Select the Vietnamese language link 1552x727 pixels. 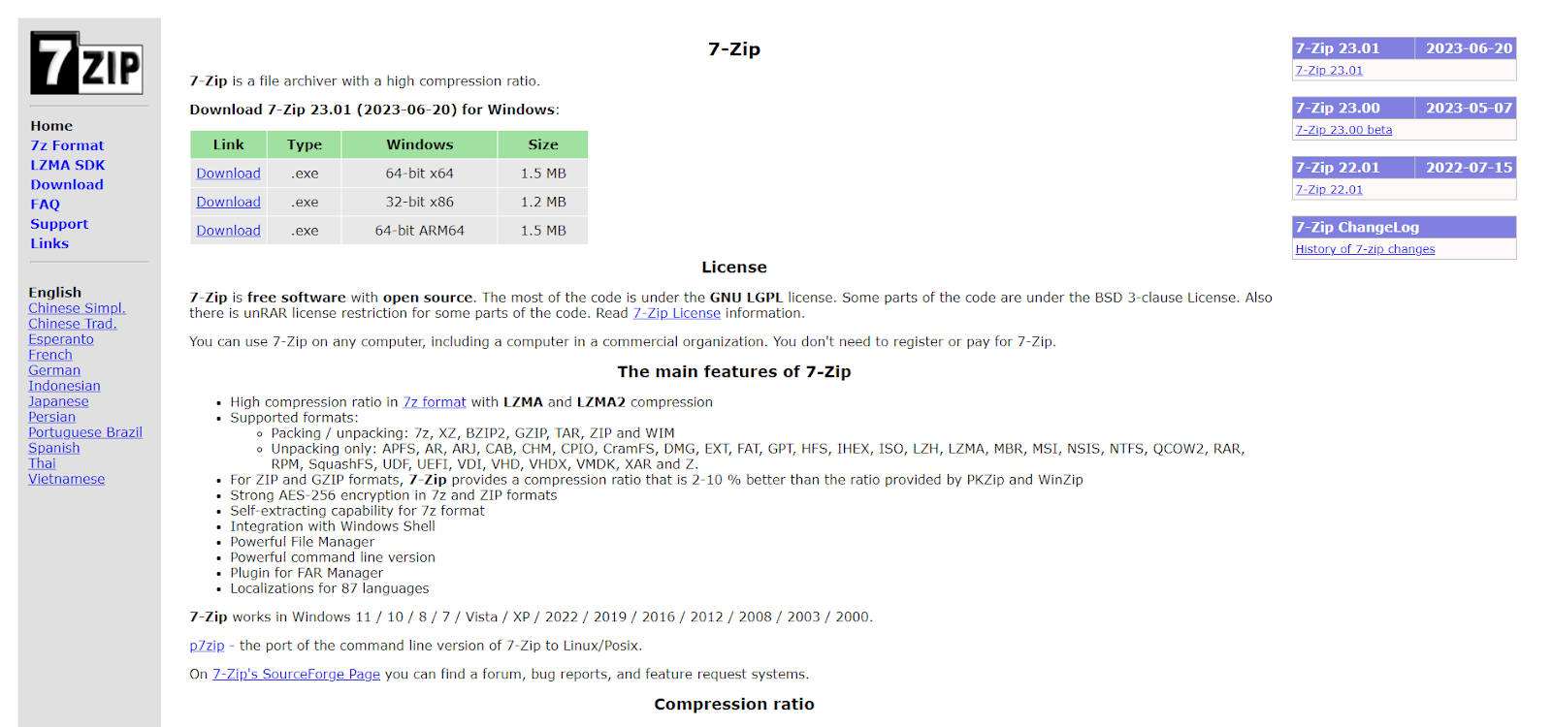pos(66,479)
